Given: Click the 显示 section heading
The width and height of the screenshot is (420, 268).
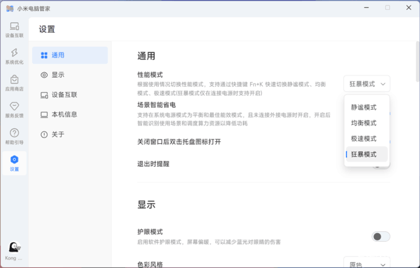Looking at the screenshot, I should point(146,205).
